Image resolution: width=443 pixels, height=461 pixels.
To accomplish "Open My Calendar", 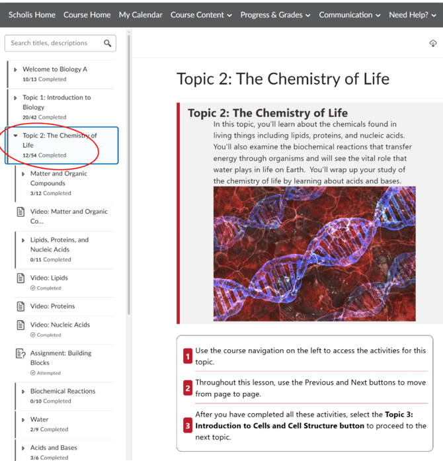I will pyautogui.click(x=141, y=15).
